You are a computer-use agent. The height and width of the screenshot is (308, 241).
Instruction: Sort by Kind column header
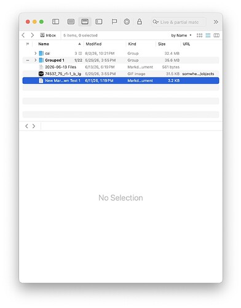point(132,44)
